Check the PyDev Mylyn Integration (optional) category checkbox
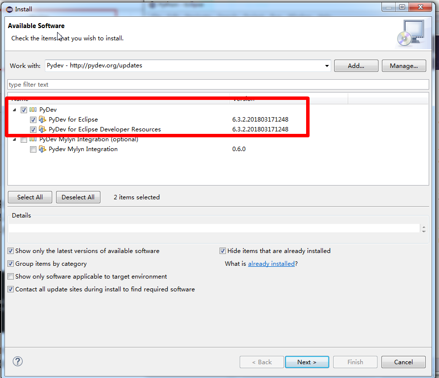 (24, 140)
